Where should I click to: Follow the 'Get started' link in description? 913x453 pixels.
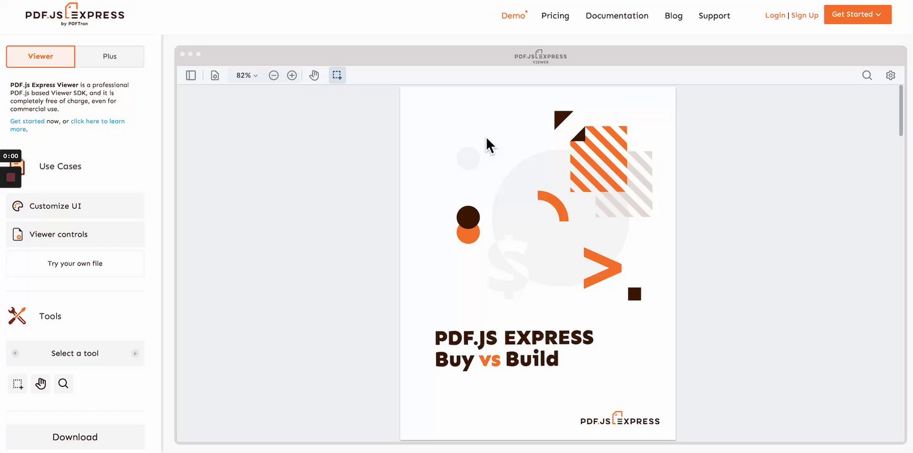point(27,121)
